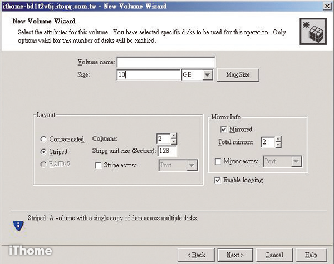334x264 pixels.
Task: Open the Stripe across Port dropdown
Action: click(192, 165)
